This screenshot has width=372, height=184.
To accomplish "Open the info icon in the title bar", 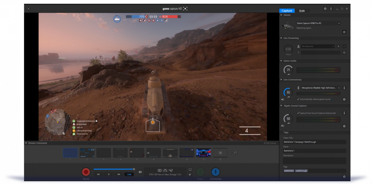I will coord(331,8).
